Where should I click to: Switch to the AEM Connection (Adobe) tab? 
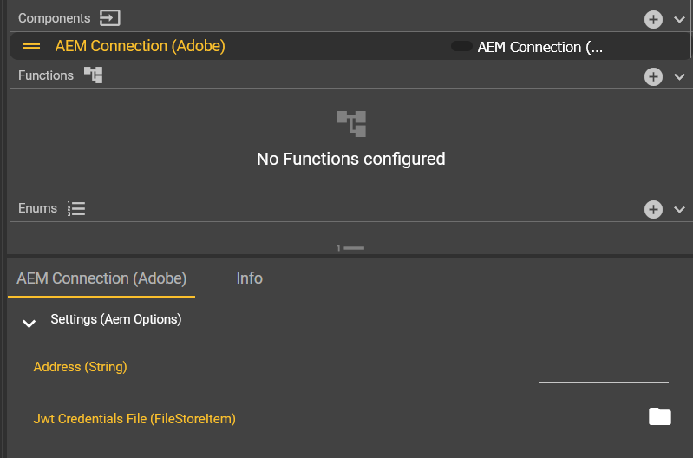101,278
